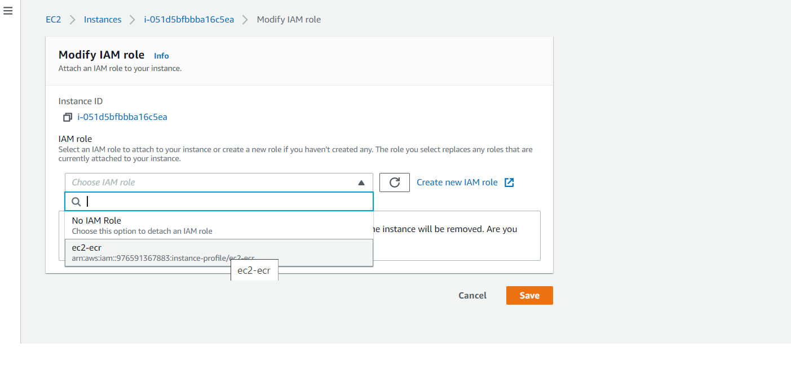Click the instance ID link under Instance ID
The height and width of the screenshot is (365, 791).
tap(122, 117)
